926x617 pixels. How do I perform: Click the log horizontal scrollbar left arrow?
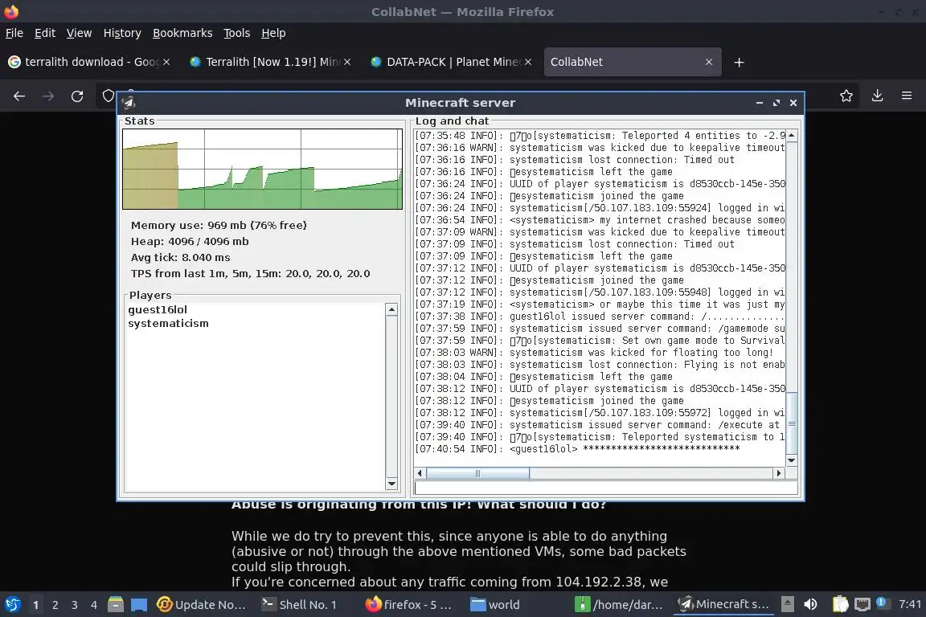click(420, 473)
